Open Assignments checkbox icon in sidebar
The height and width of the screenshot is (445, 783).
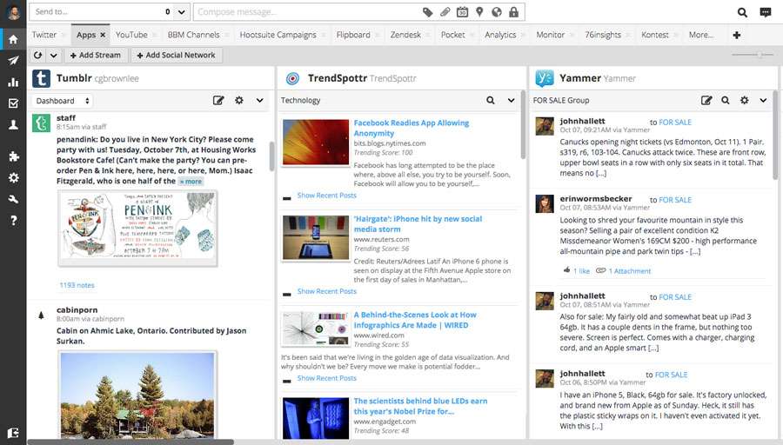click(x=13, y=103)
